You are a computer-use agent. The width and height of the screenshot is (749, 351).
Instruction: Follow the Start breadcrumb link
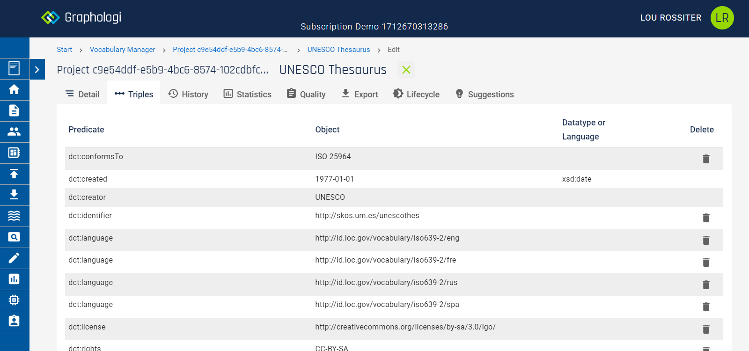pos(65,50)
